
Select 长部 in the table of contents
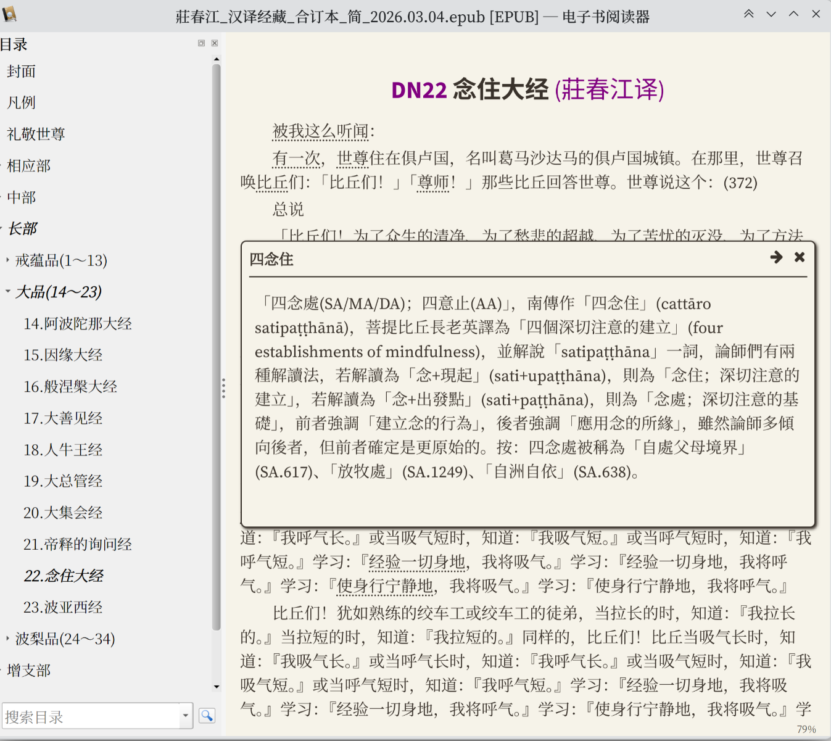point(23,229)
